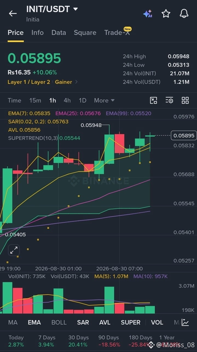Open chart indicator settings icon
Image resolution: width=197 pixels, height=352 pixels.
point(169,100)
